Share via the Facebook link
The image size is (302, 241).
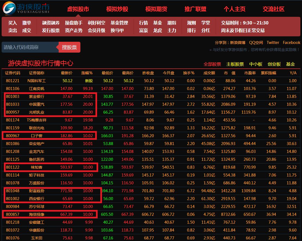(291, 43)
